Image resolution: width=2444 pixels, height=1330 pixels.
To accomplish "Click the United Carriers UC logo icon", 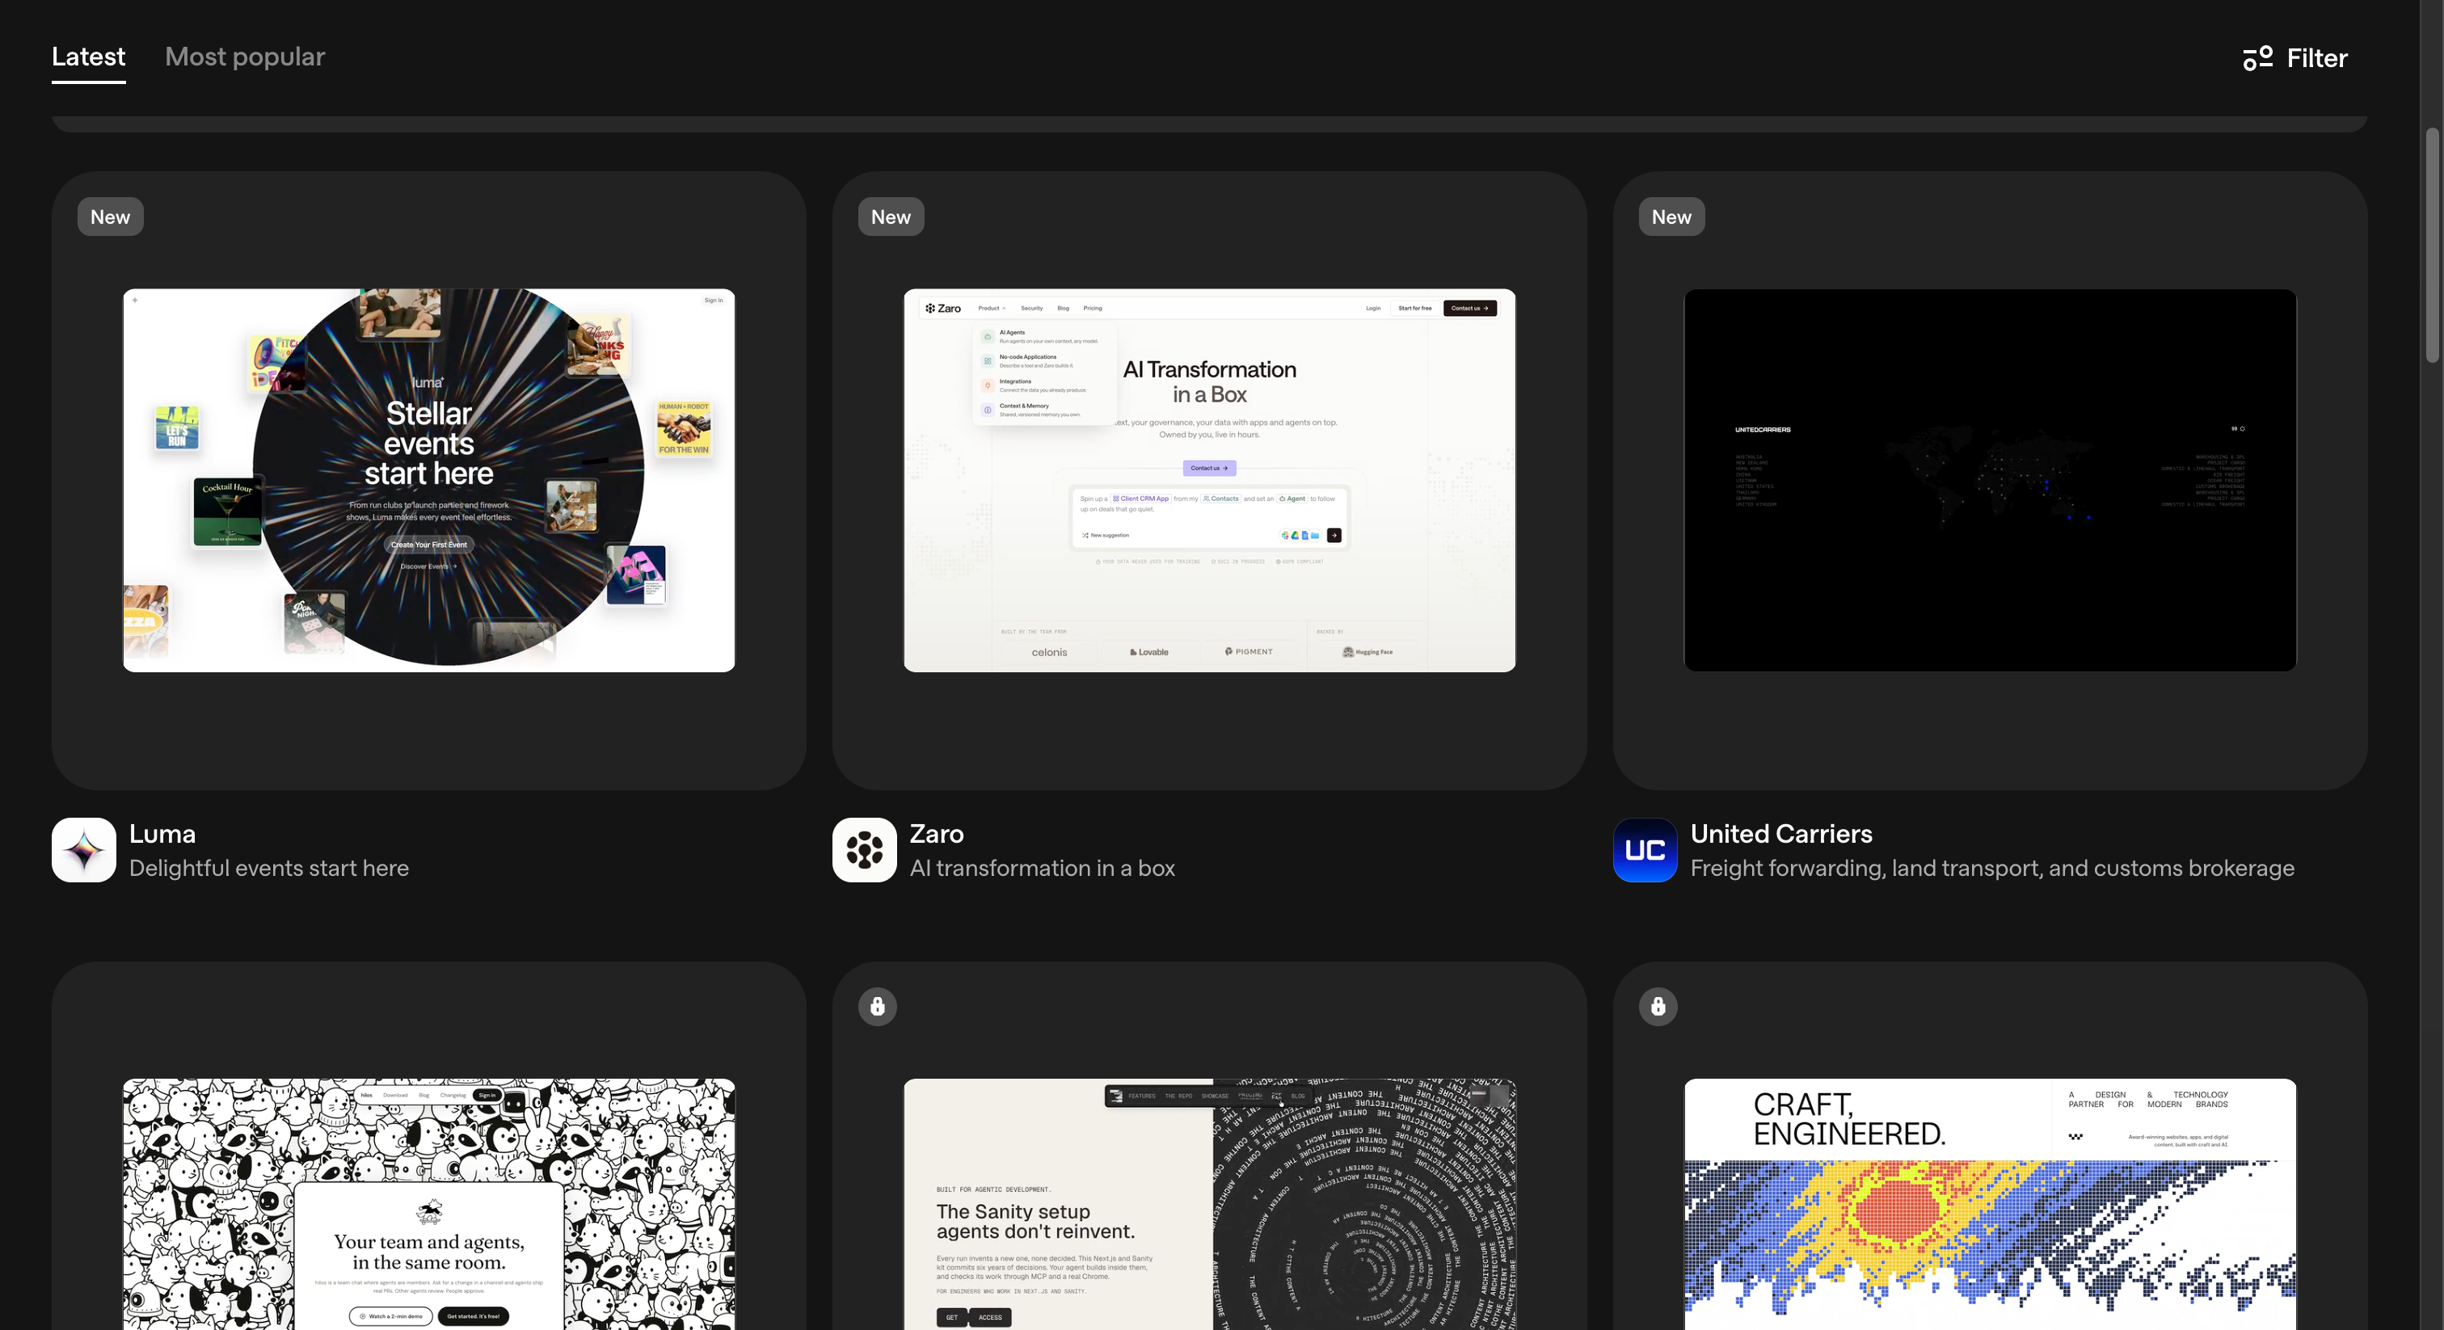I will pyautogui.click(x=1645, y=850).
